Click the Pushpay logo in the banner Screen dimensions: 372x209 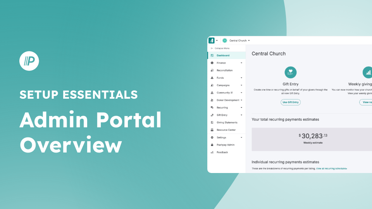click(x=29, y=61)
